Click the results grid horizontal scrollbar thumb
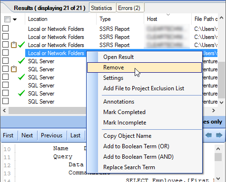Viewport: 226px width, 182px height. (x=47, y=110)
